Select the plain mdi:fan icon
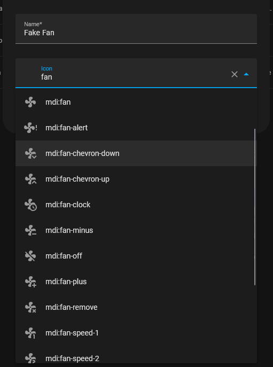This screenshot has height=367, width=273. 30,102
